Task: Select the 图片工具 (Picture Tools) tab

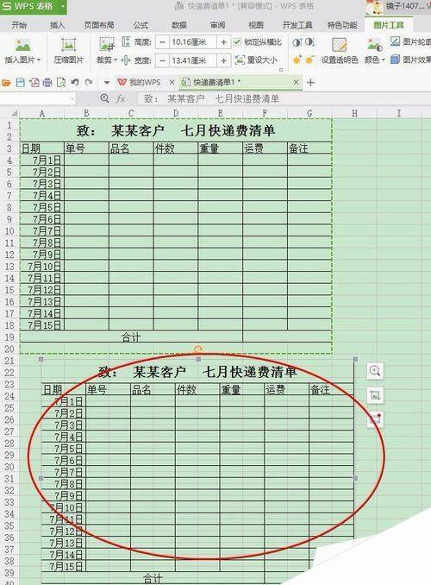Action: [389, 25]
